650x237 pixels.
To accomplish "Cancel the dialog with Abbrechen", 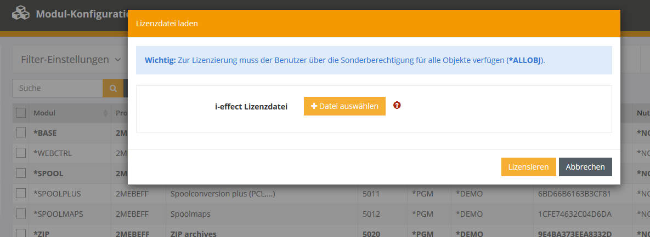I will pyautogui.click(x=585, y=167).
